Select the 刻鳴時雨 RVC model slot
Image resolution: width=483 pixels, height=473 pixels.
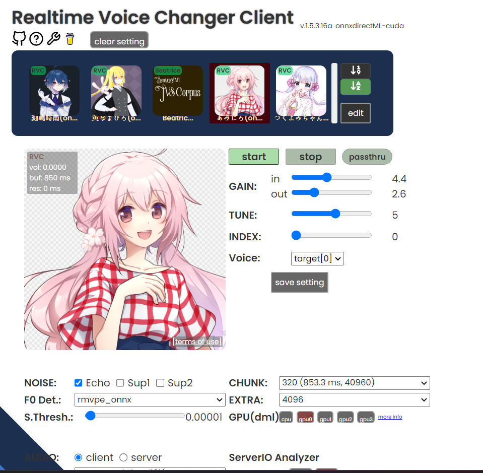pyautogui.click(x=54, y=93)
